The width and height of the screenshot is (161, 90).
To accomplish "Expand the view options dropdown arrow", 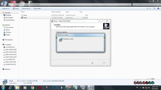I will pos(150,8).
